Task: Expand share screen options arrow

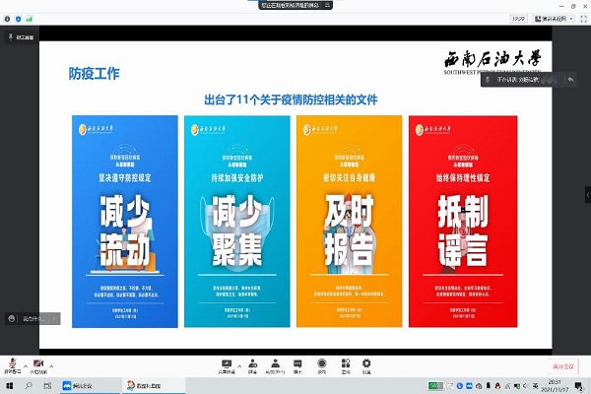Action: 239,362
